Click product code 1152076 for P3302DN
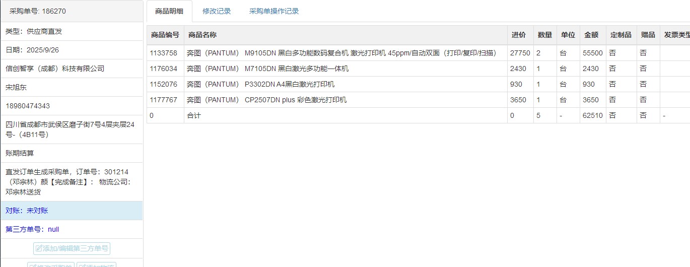The width and height of the screenshot is (690, 267). (x=163, y=84)
